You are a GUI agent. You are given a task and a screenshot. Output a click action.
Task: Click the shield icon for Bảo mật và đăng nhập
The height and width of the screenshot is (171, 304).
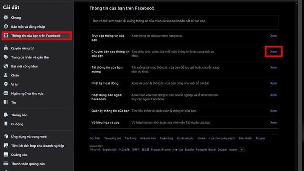pos(6,26)
